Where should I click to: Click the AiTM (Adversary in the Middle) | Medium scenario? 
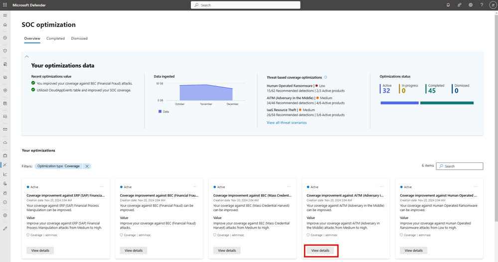point(300,98)
